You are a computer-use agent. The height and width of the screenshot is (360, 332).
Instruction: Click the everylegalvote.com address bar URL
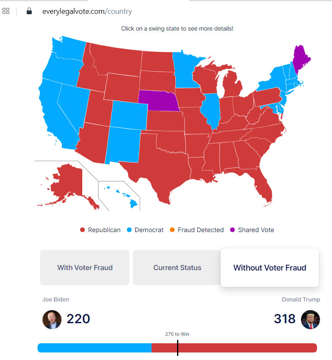87,11
